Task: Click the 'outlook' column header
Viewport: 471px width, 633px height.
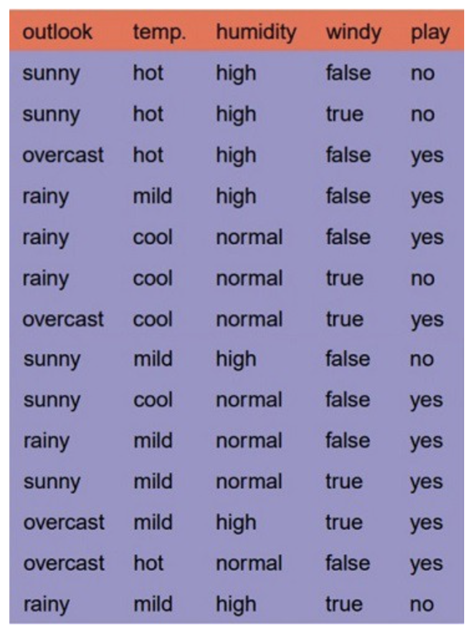Action: [x=57, y=32]
